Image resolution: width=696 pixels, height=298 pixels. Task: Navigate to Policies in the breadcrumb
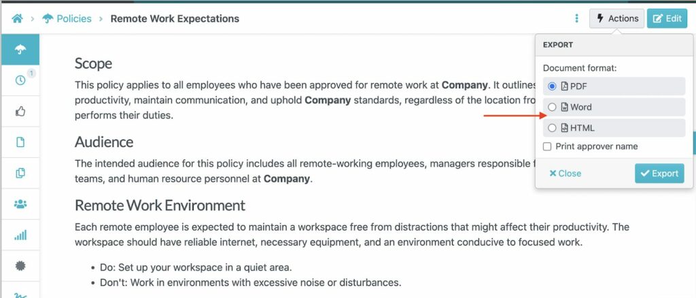point(73,18)
